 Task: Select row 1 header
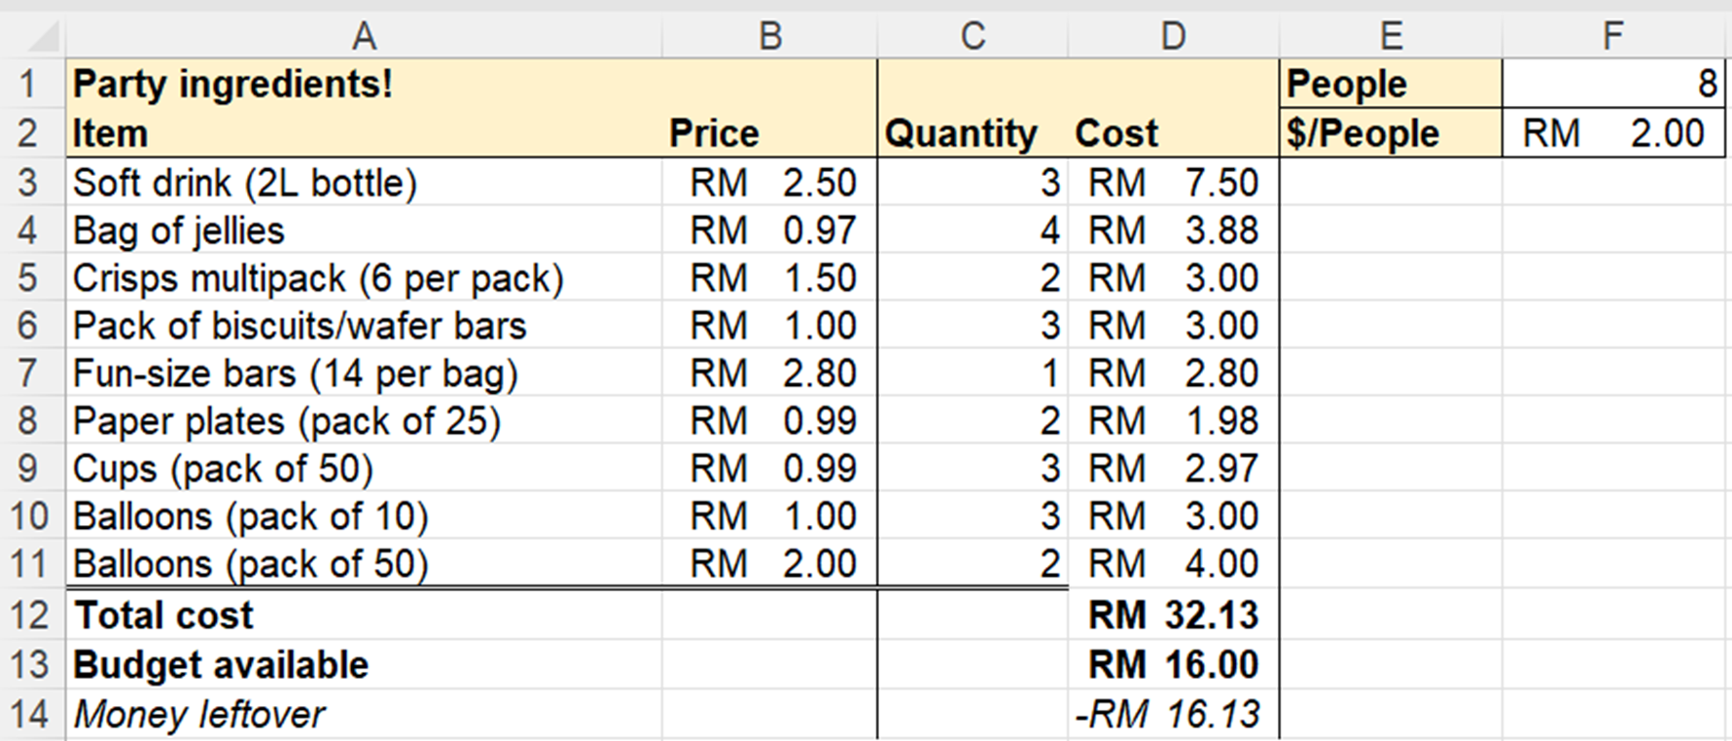(x=32, y=84)
